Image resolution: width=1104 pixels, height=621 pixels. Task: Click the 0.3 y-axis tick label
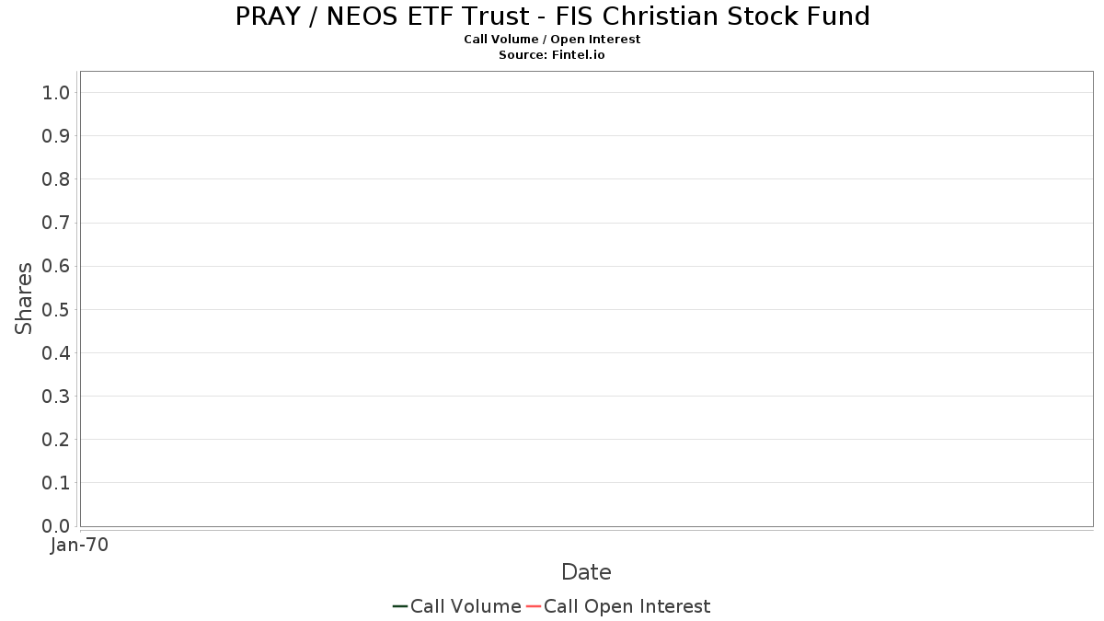(x=56, y=397)
